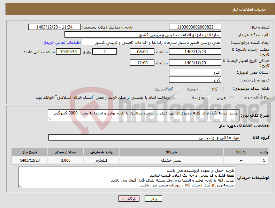Click the تاریخ نیاز column header
Viewport: 275px width, 208px height.
[30, 152]
